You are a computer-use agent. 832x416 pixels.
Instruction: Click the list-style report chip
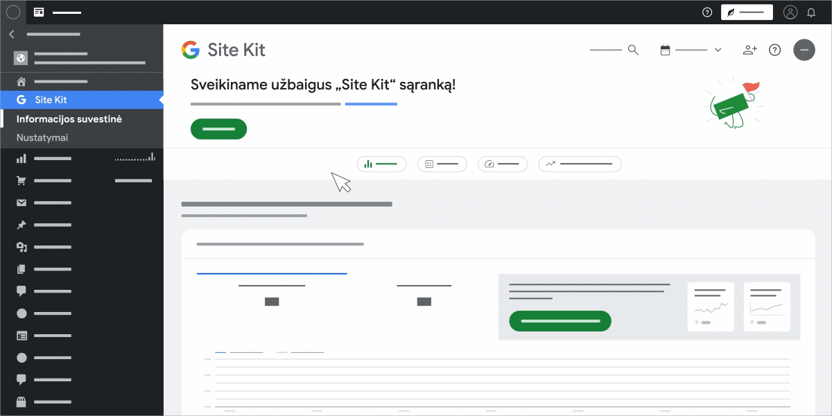click(x=442, y=164)
